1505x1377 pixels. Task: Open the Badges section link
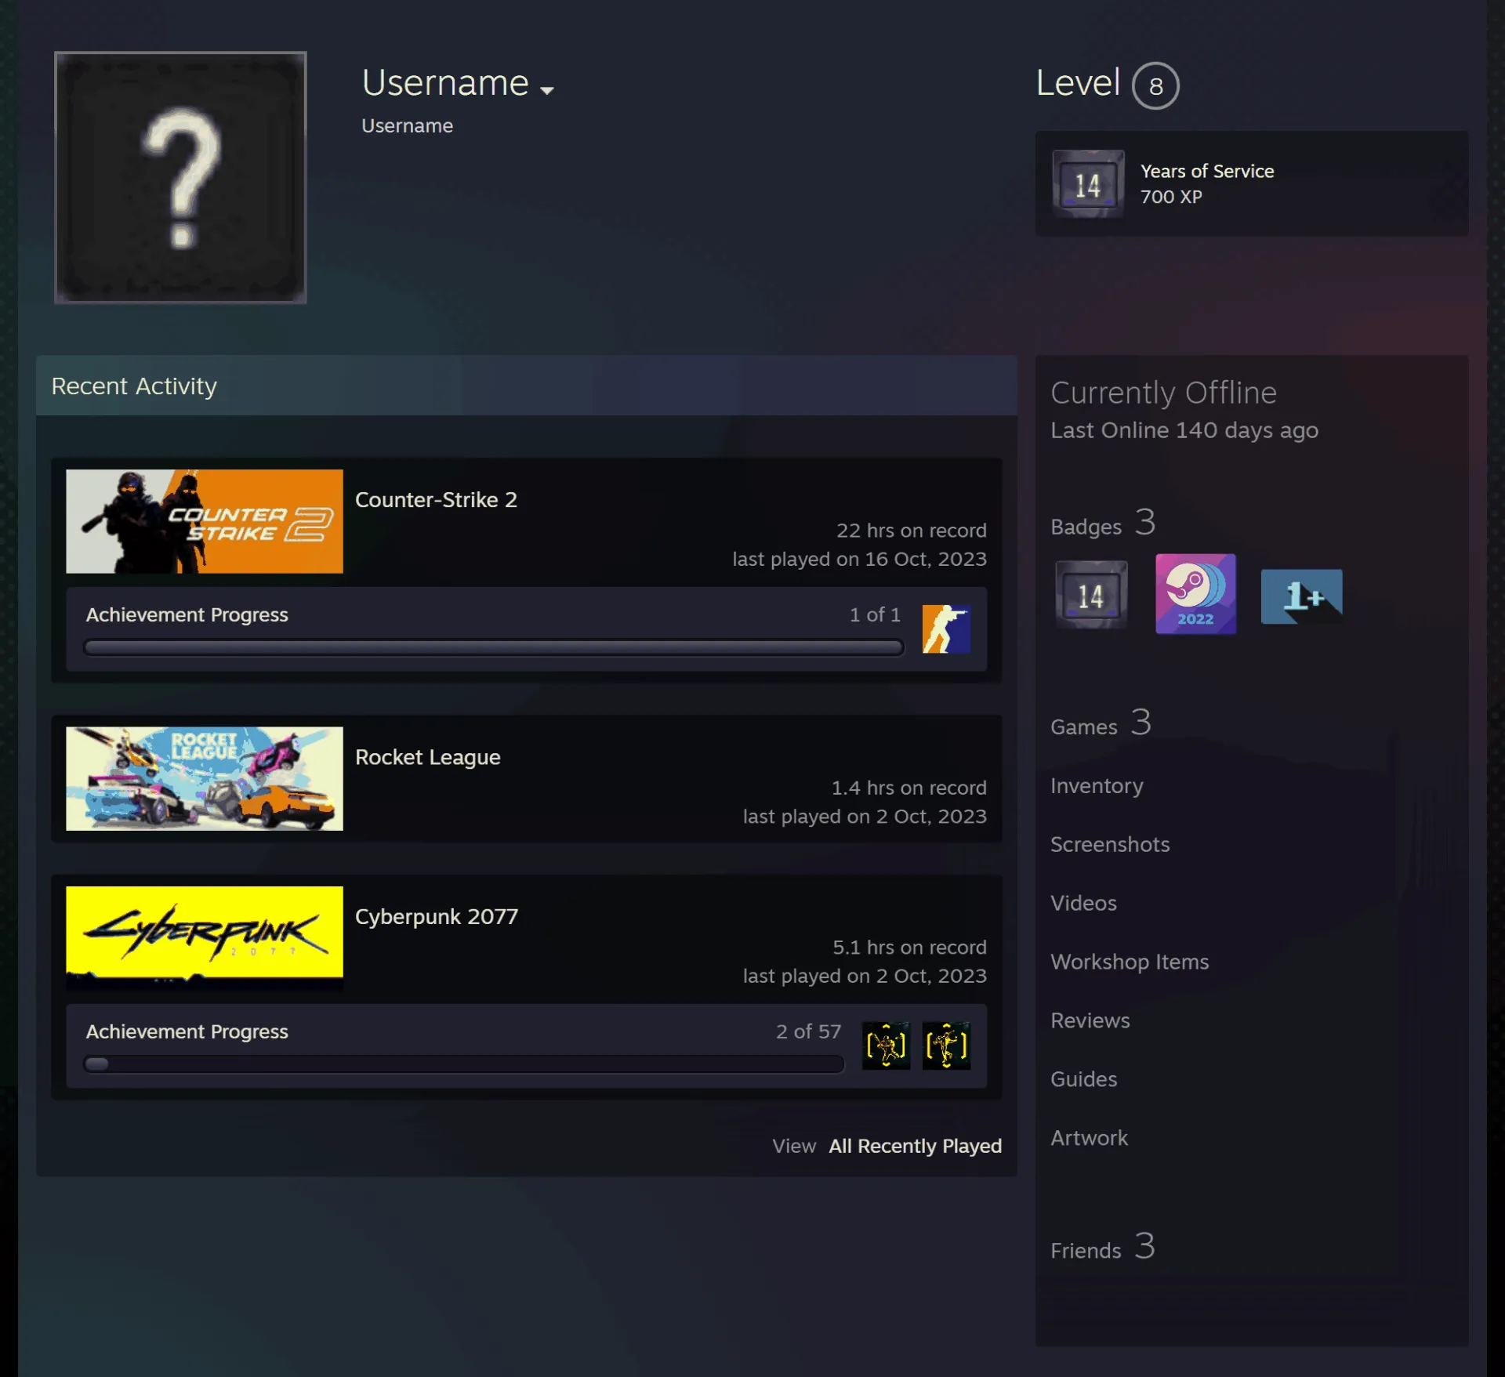[1103, 523]
